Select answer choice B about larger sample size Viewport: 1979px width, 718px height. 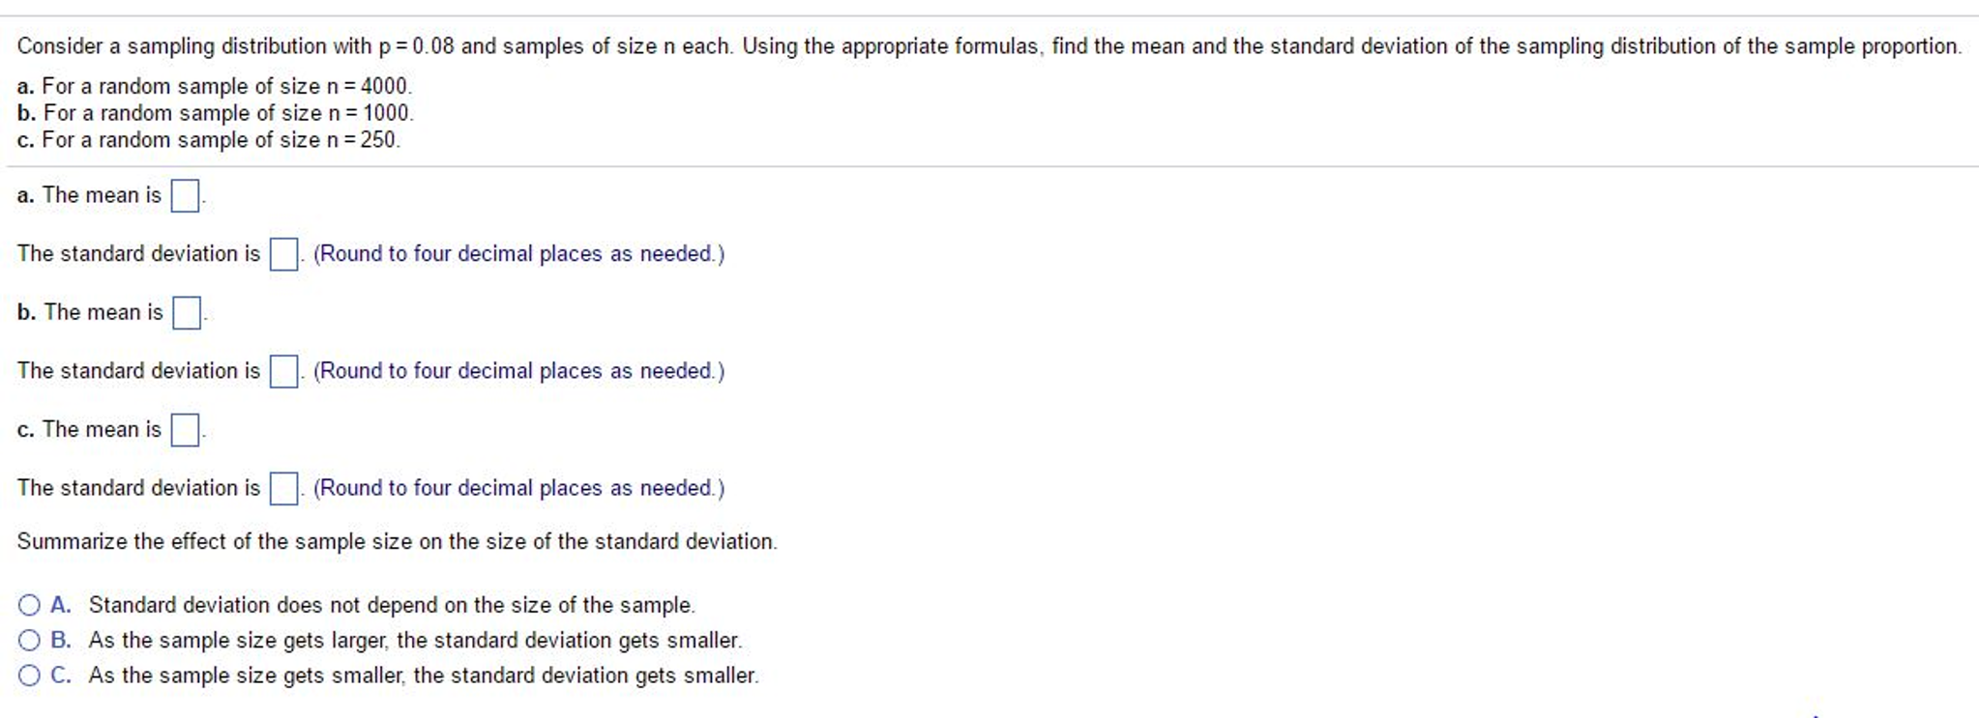point(29,641)
